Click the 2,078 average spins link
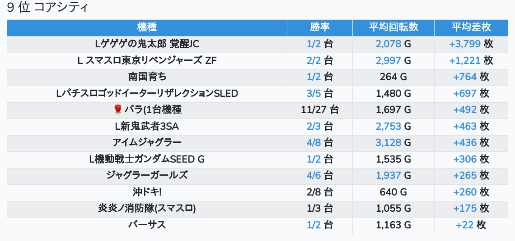Image resolution: width=515 pixels, height=241 pixels. click(389, 44)
